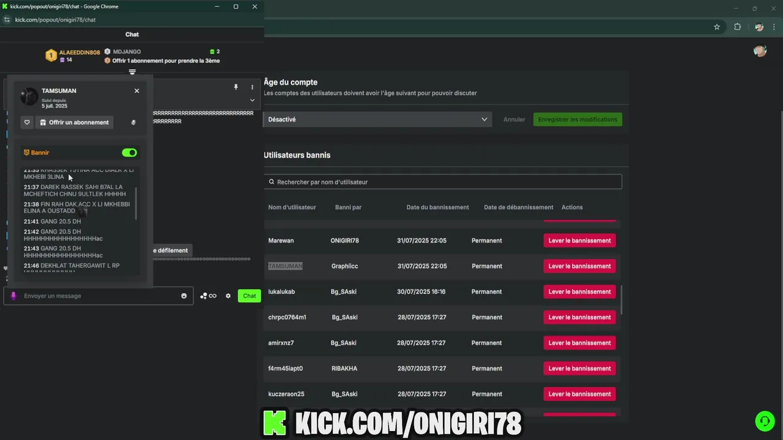This screenshot has height=440, width=783.
Task: Click the heart follow icon on TAMSUMAN card
Action: [27, 122]
